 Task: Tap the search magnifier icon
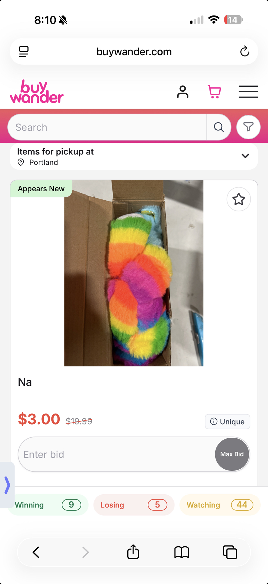[219, 127]
